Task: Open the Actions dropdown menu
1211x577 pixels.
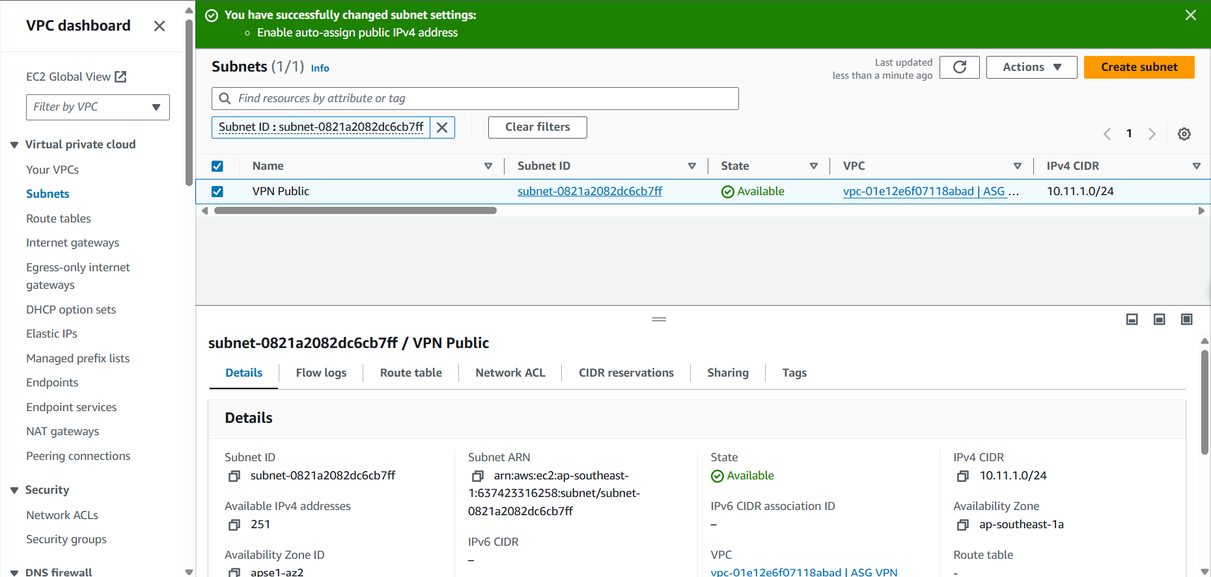Action: pos(1031,67)
